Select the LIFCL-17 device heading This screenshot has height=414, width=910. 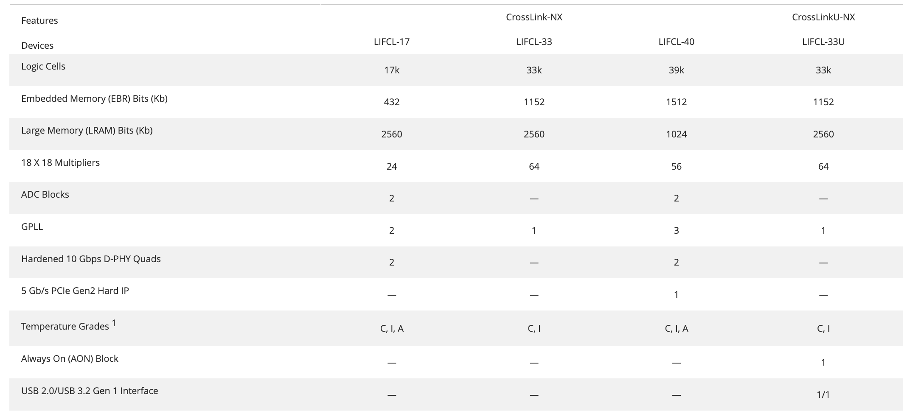[392, 42]
